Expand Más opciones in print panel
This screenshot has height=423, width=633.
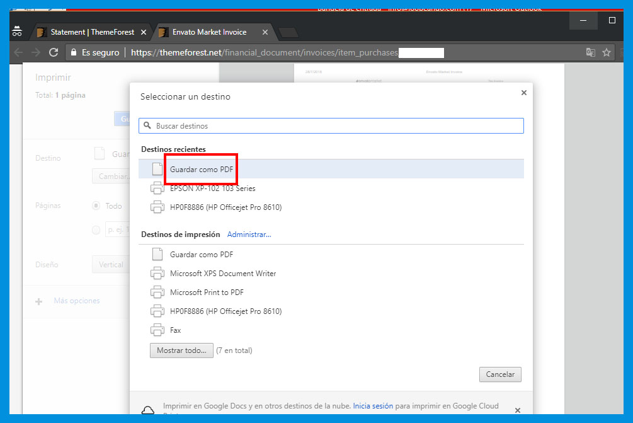[x=77, y=301]
